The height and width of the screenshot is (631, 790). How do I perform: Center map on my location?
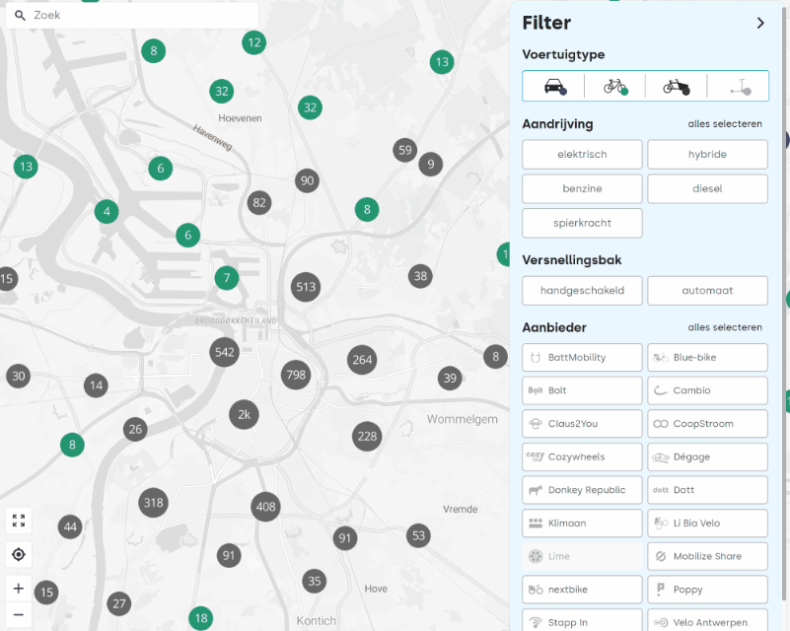19,554
